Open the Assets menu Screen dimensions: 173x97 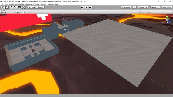[x=11, y=4]
